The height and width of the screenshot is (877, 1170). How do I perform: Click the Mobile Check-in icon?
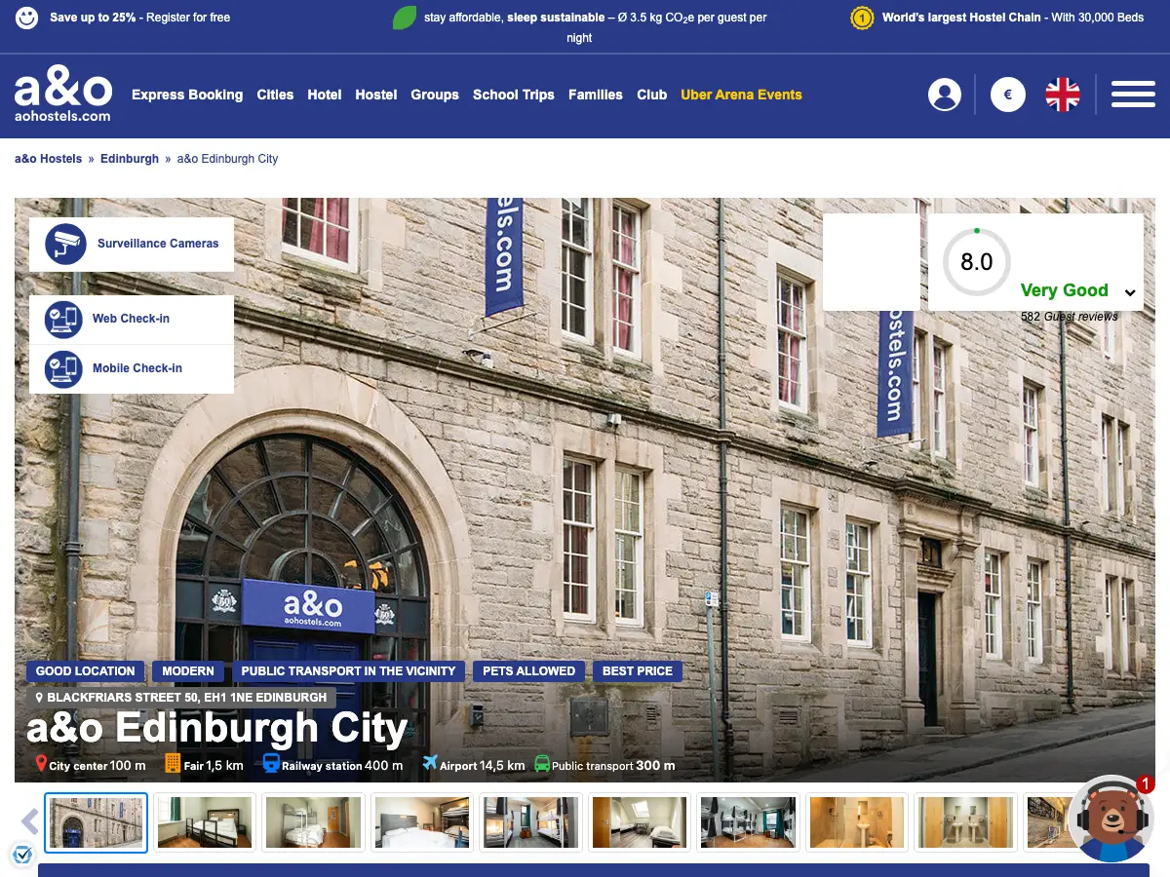[63, 368]
